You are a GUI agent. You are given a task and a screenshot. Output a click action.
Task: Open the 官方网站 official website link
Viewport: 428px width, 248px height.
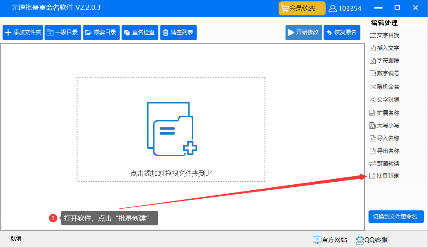(330, 240)
